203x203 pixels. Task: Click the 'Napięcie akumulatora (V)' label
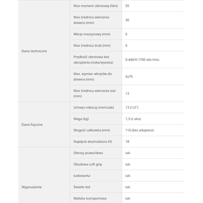93,142
